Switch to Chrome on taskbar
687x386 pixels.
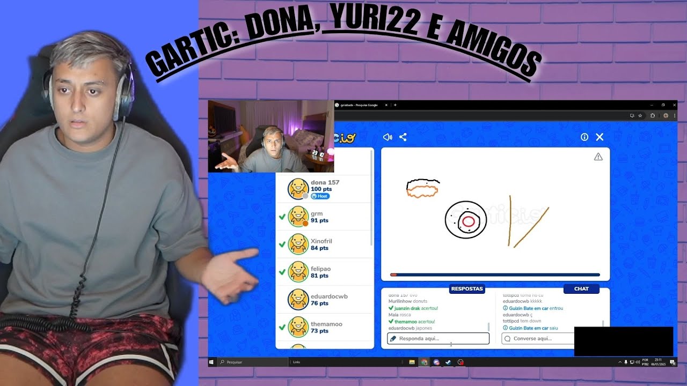pyautogui.click(x=424, y=362)
